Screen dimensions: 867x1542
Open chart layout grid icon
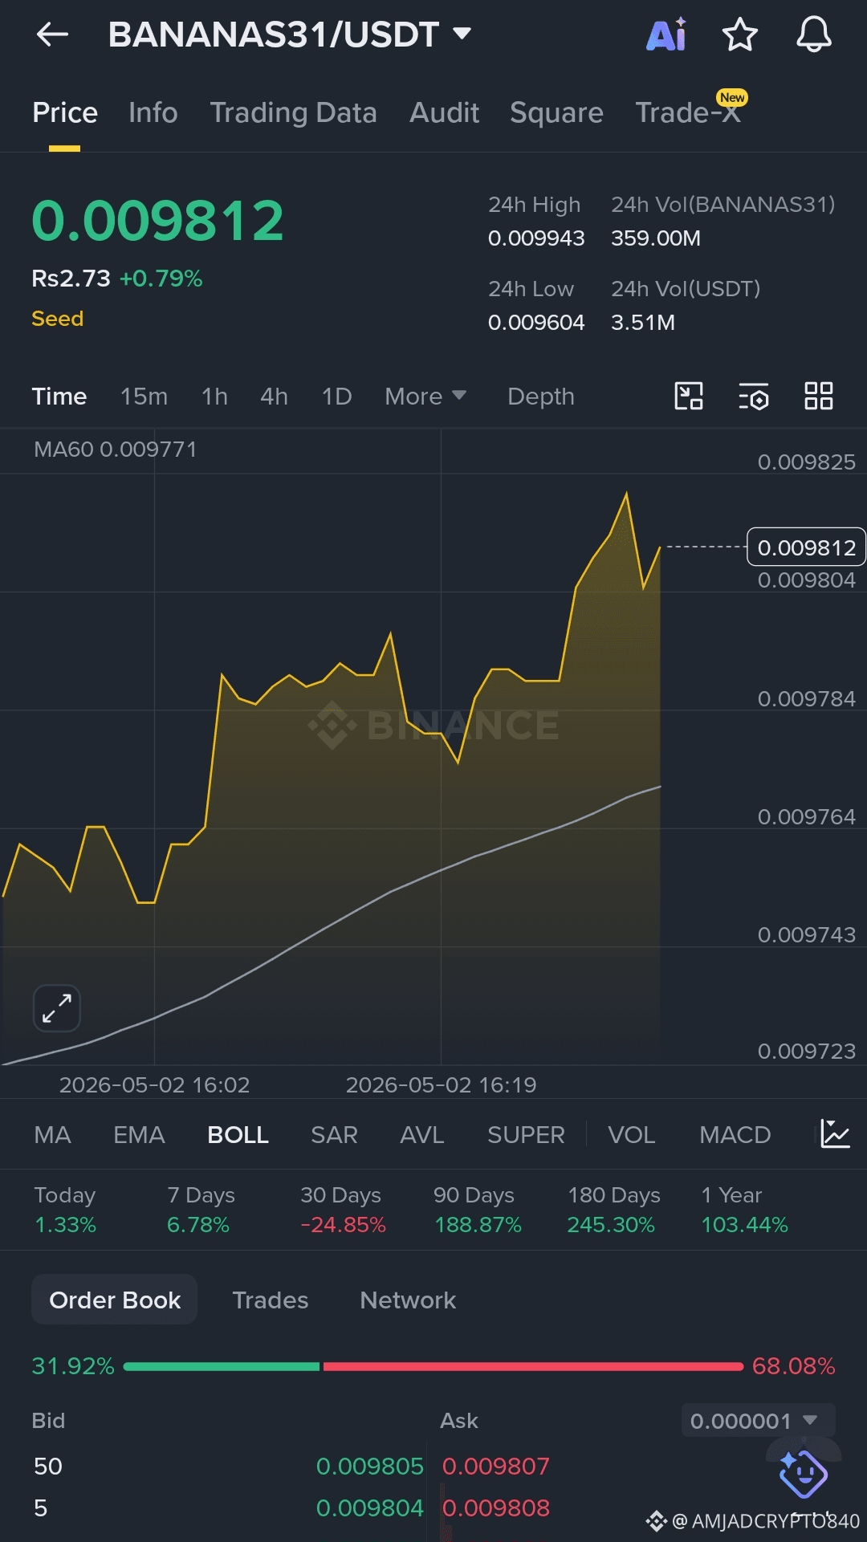[819, 396]
